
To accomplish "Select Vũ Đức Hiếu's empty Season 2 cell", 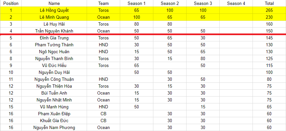I will 170,66.
